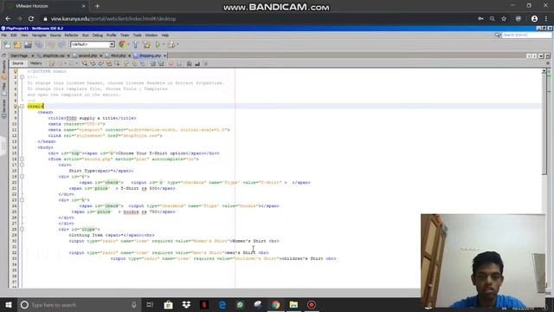Open the Debug Project dropdown arrow

(x=177, y=44)
